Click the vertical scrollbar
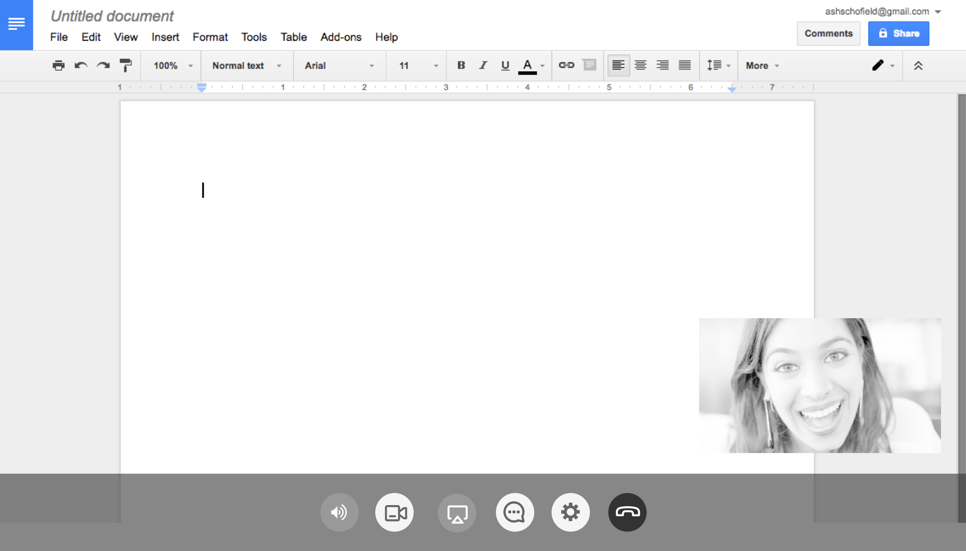The height and width of the screenshot is (551, 966). pyautogui.click(x=962, y=308)
